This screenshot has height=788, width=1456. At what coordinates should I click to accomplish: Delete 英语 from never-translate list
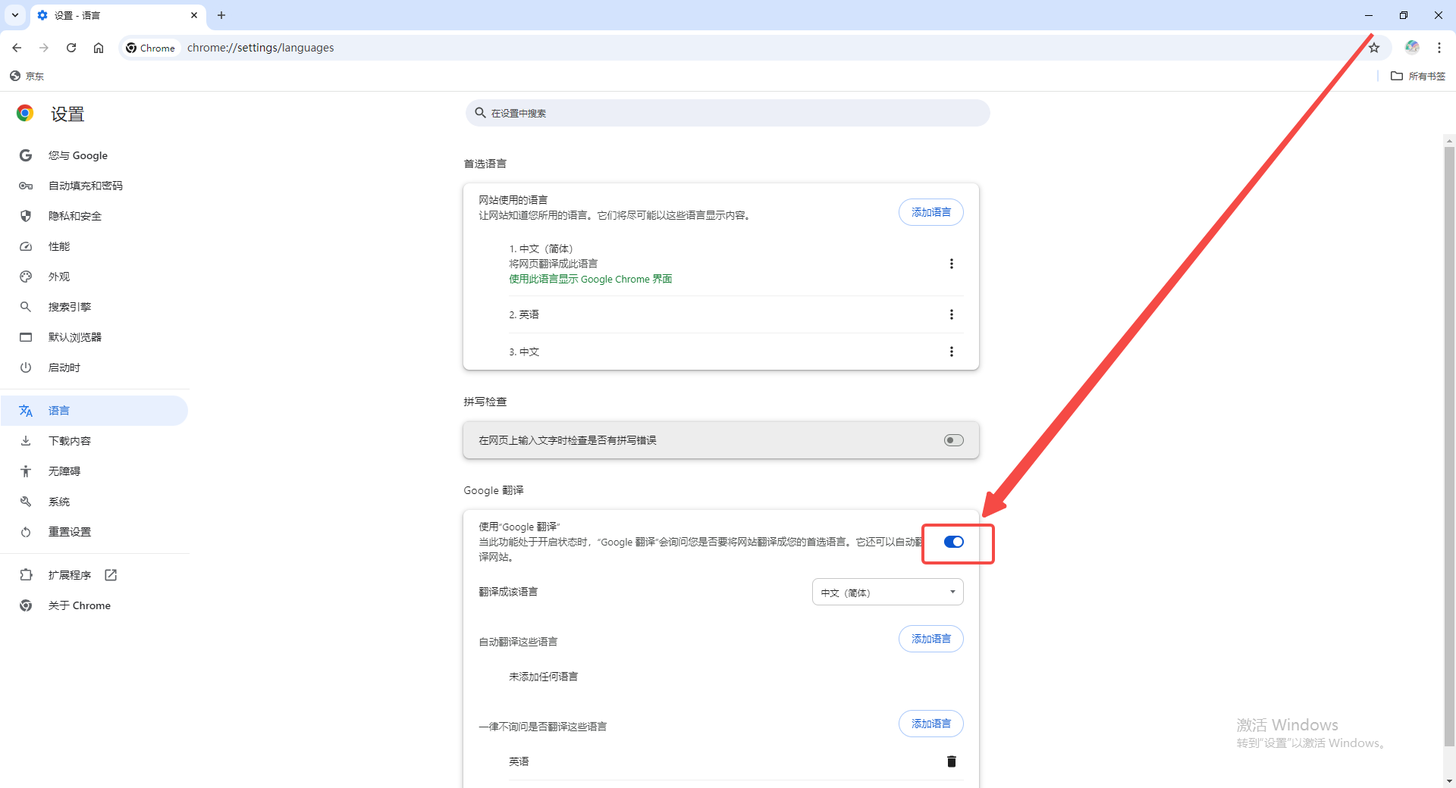click(x=952, y=761)
